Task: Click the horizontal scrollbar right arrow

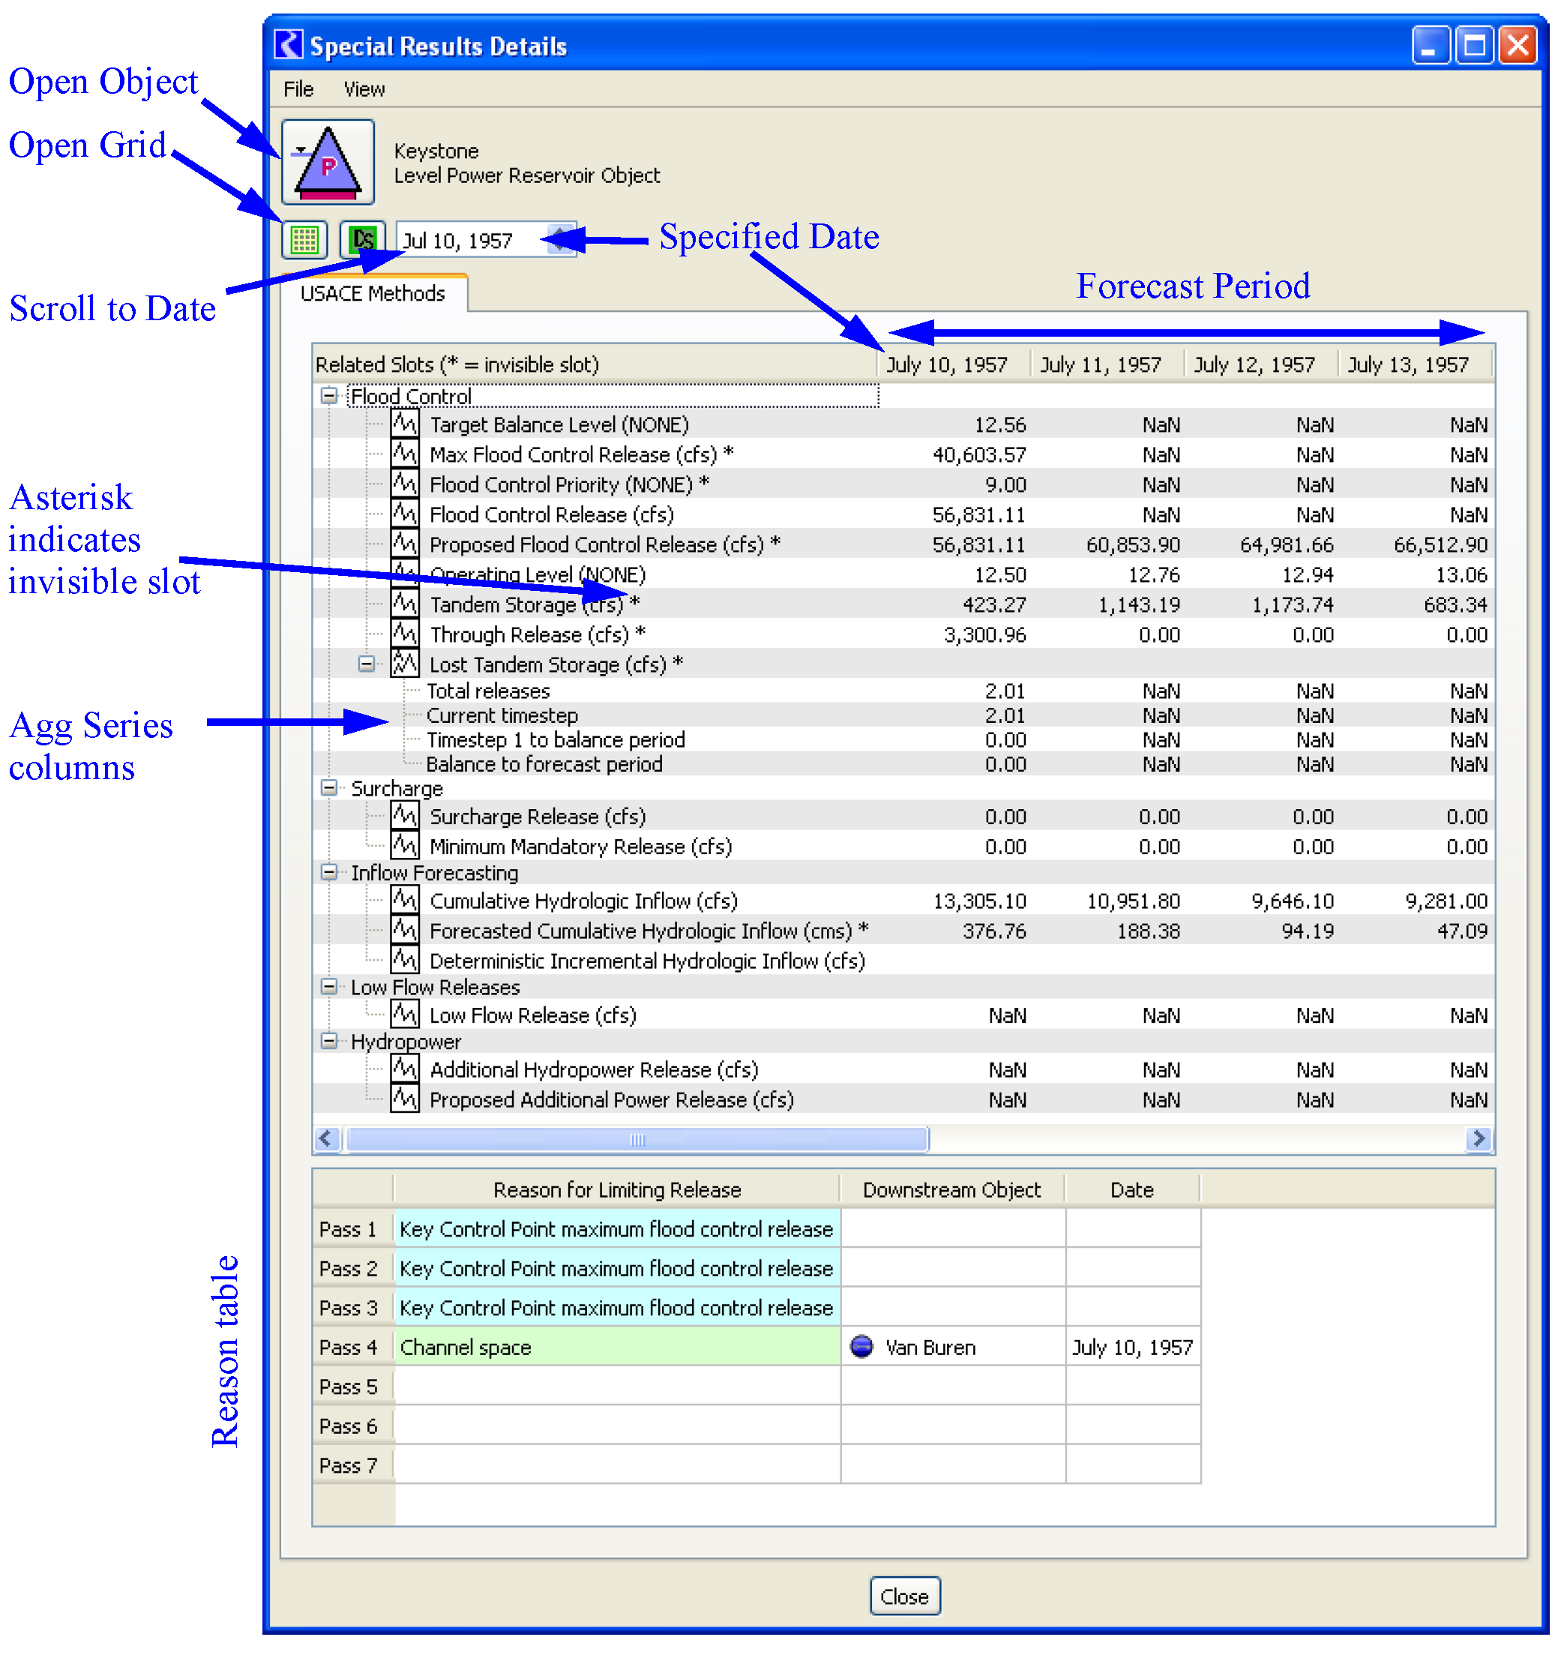Action: [x=1479, y=1139]
